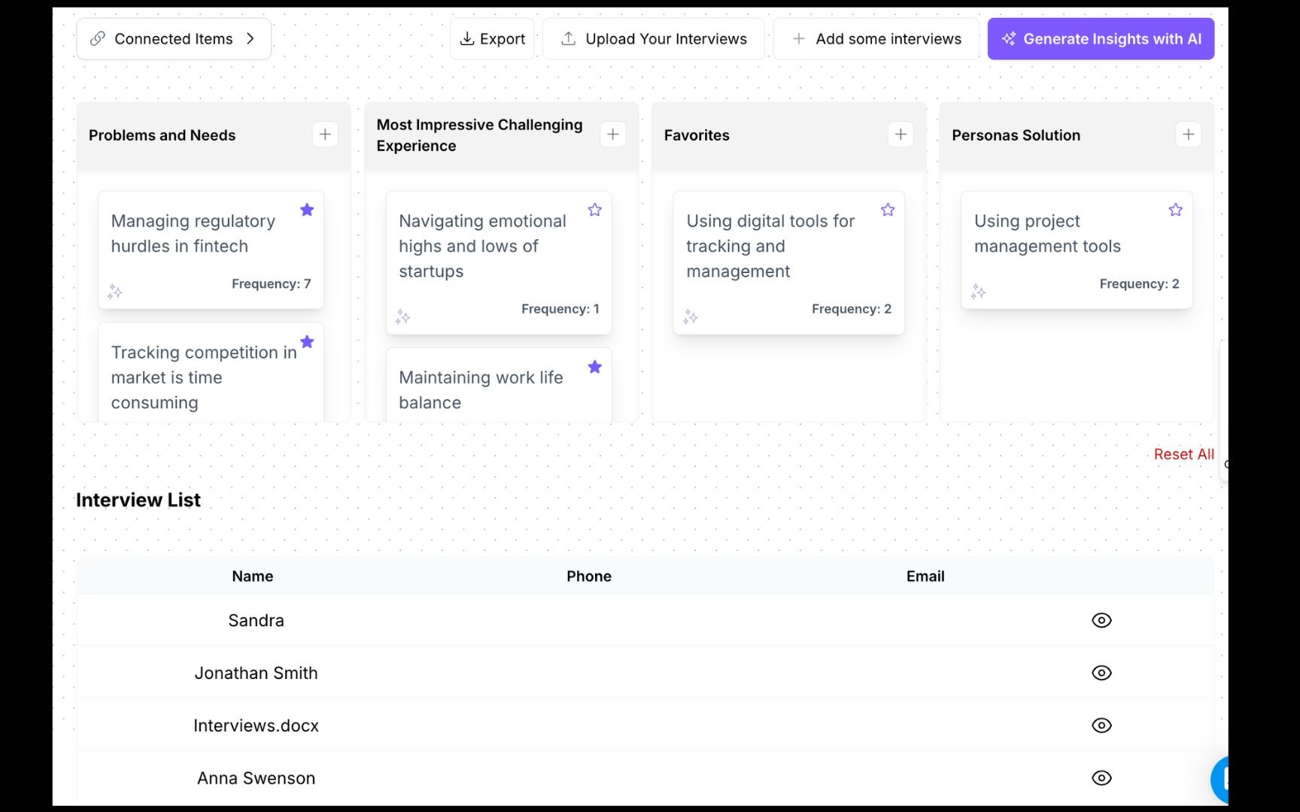
Task: Favorite the Using digital tools card
Action: pyautogui.click(x=887, y=210)
